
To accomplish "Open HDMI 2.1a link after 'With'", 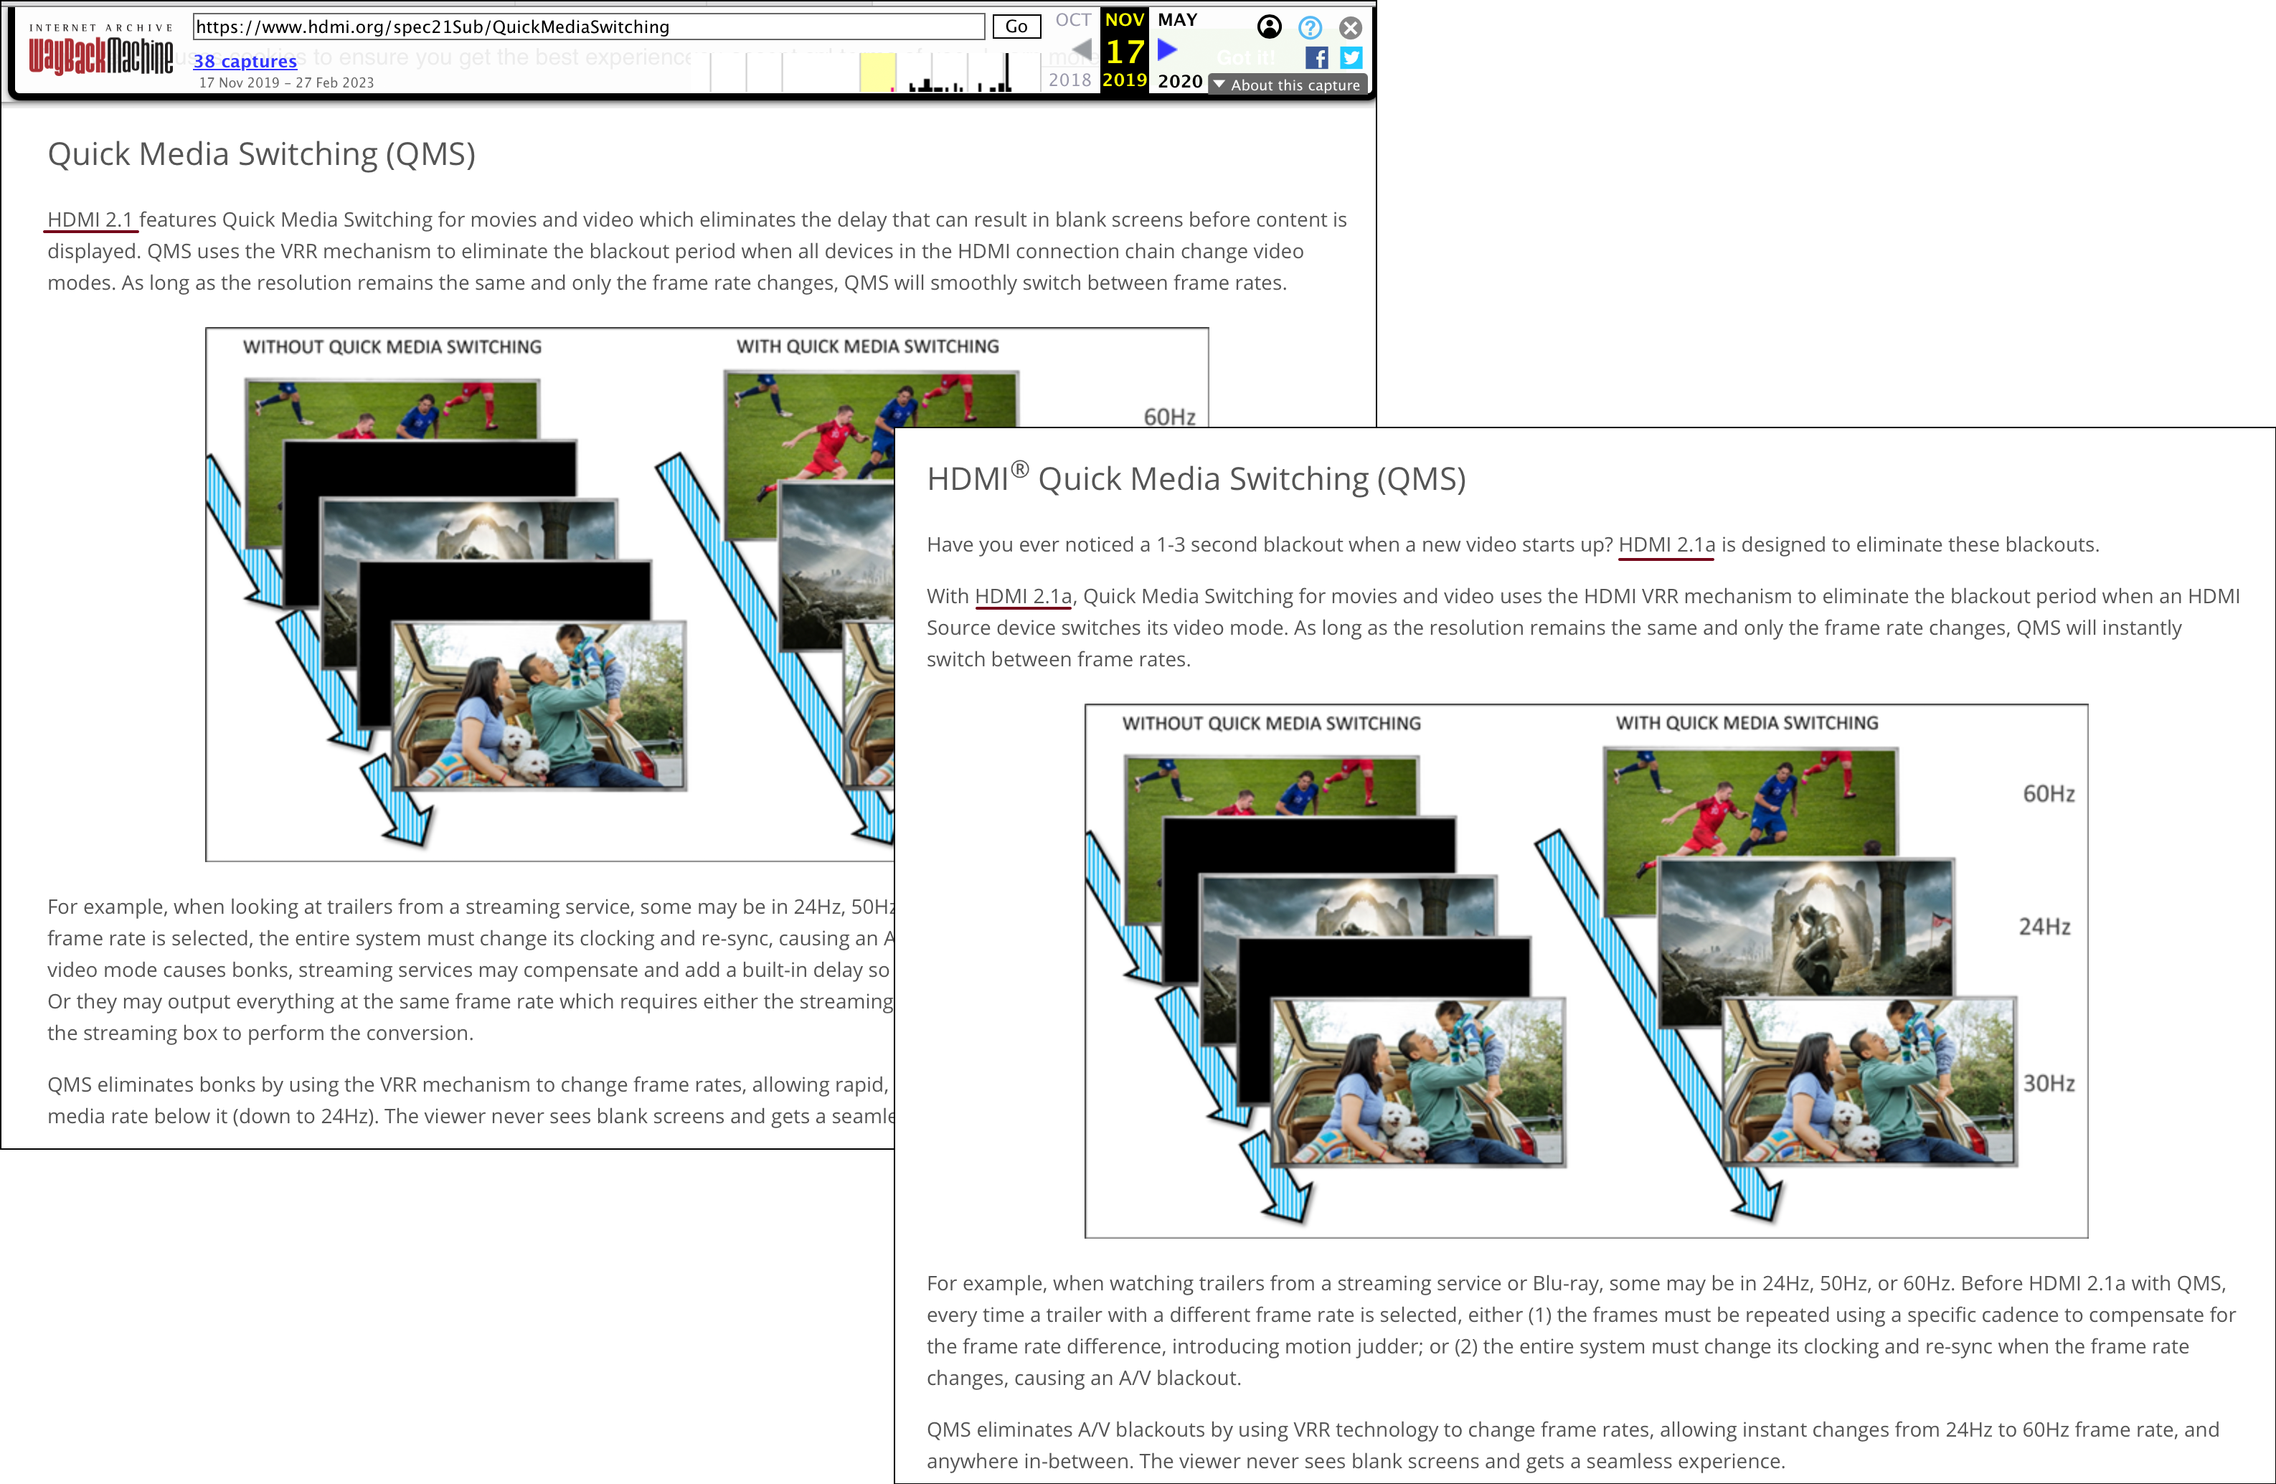I will click(1022, 597).
